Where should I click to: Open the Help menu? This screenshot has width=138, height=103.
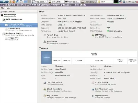(x=7, y=8)
